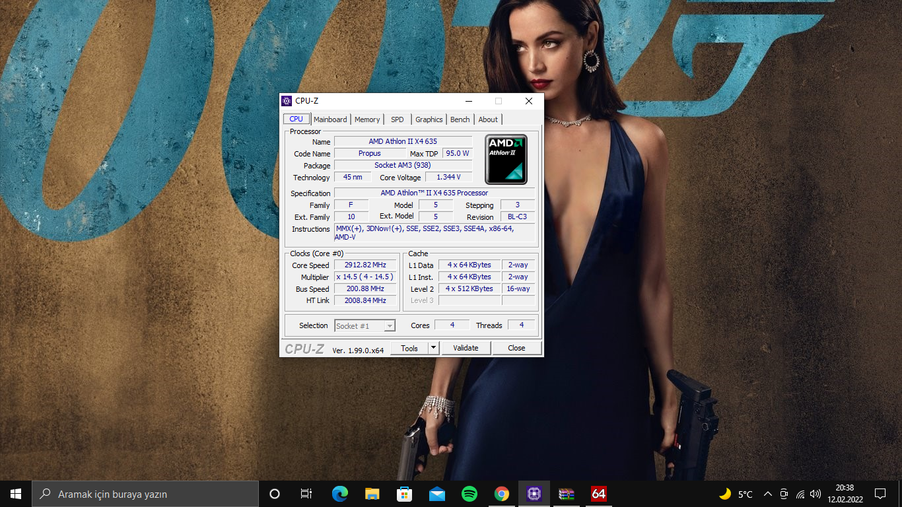Click the Core Voltage value 1.344 V
Image resolution: width=902 pixels, height=507 pixels.
449,177
